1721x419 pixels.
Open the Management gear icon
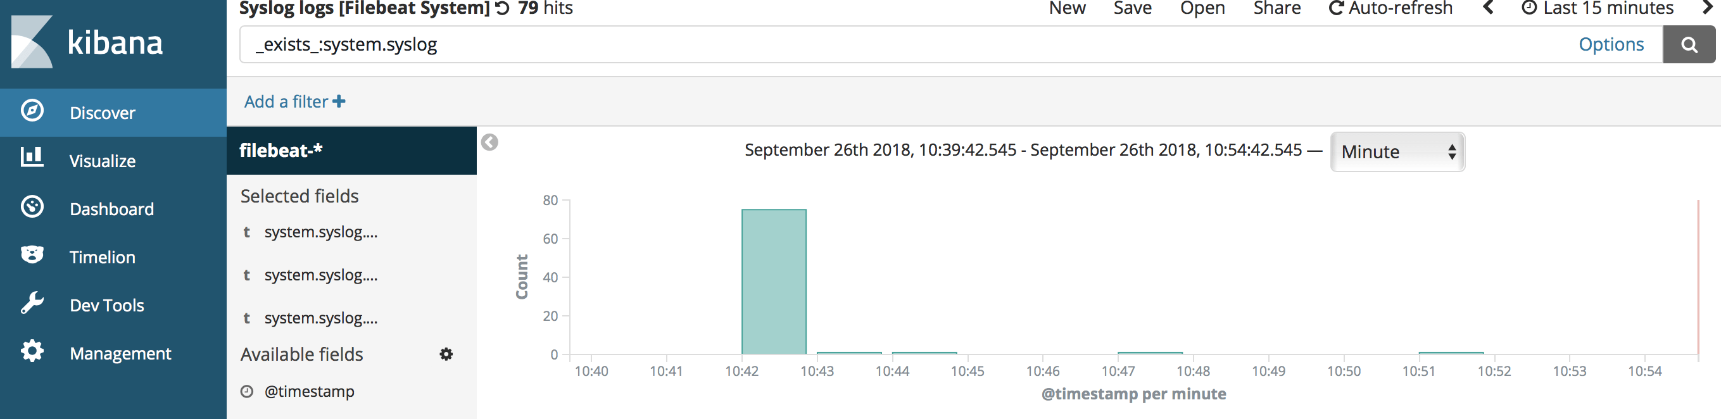(32, 351)
